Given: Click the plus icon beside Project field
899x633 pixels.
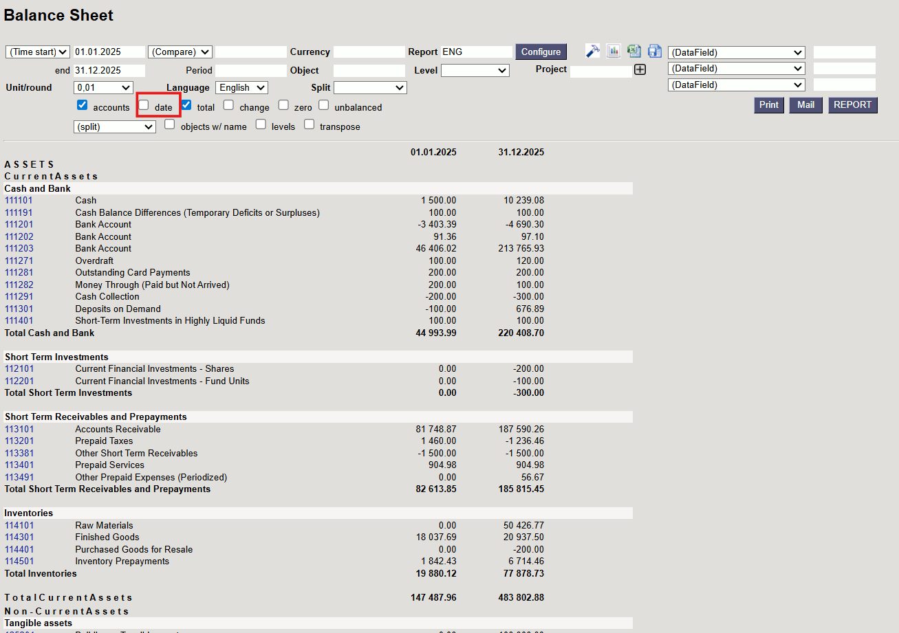Looking at the screenshot, I should point(640,69).
